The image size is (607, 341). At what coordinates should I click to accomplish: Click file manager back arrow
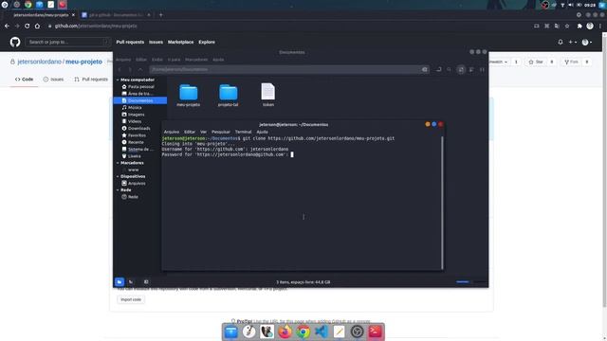tap(120, 69)
